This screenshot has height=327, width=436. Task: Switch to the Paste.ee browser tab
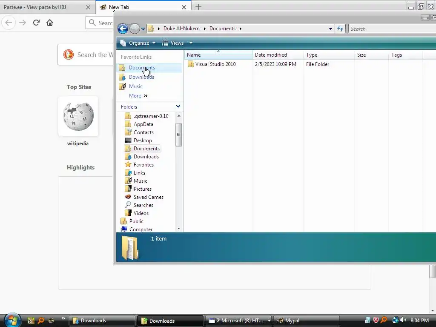pyautogui.click(x=35, y=7)
